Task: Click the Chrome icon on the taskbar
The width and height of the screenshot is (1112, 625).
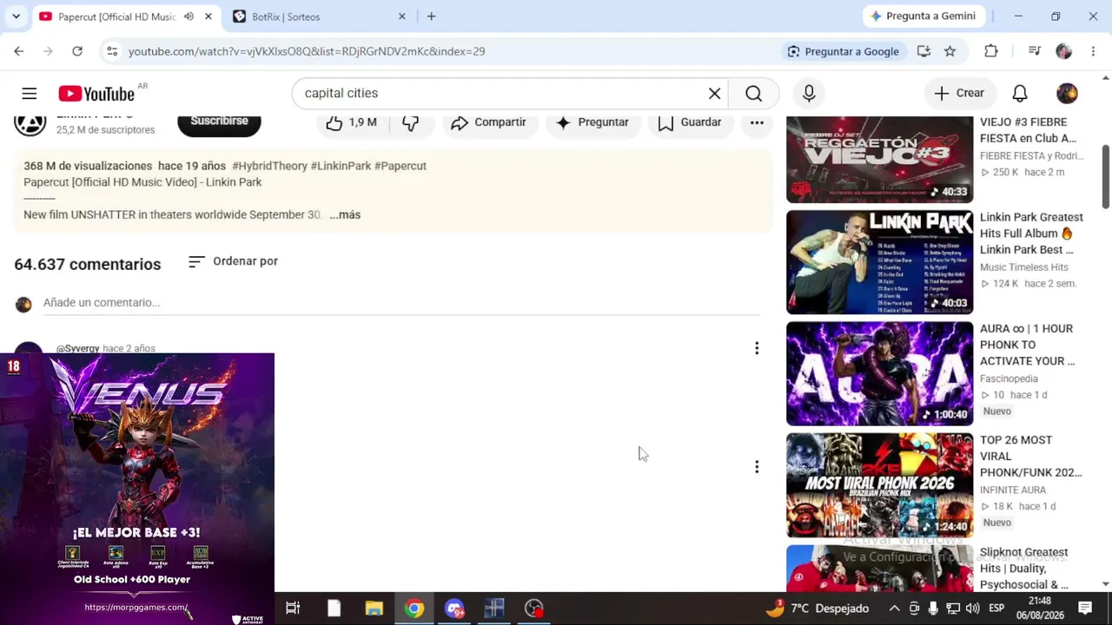Action: click(414, 609)
